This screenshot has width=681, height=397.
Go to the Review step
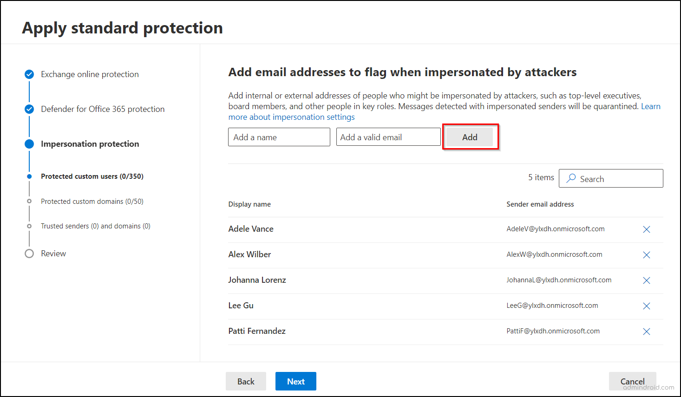coord(53,254)
